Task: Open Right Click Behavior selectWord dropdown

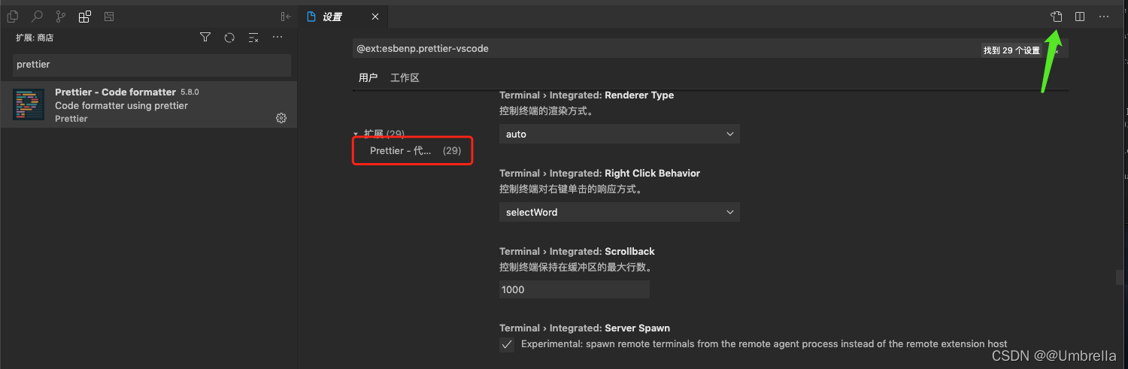Action: point(620,212)
